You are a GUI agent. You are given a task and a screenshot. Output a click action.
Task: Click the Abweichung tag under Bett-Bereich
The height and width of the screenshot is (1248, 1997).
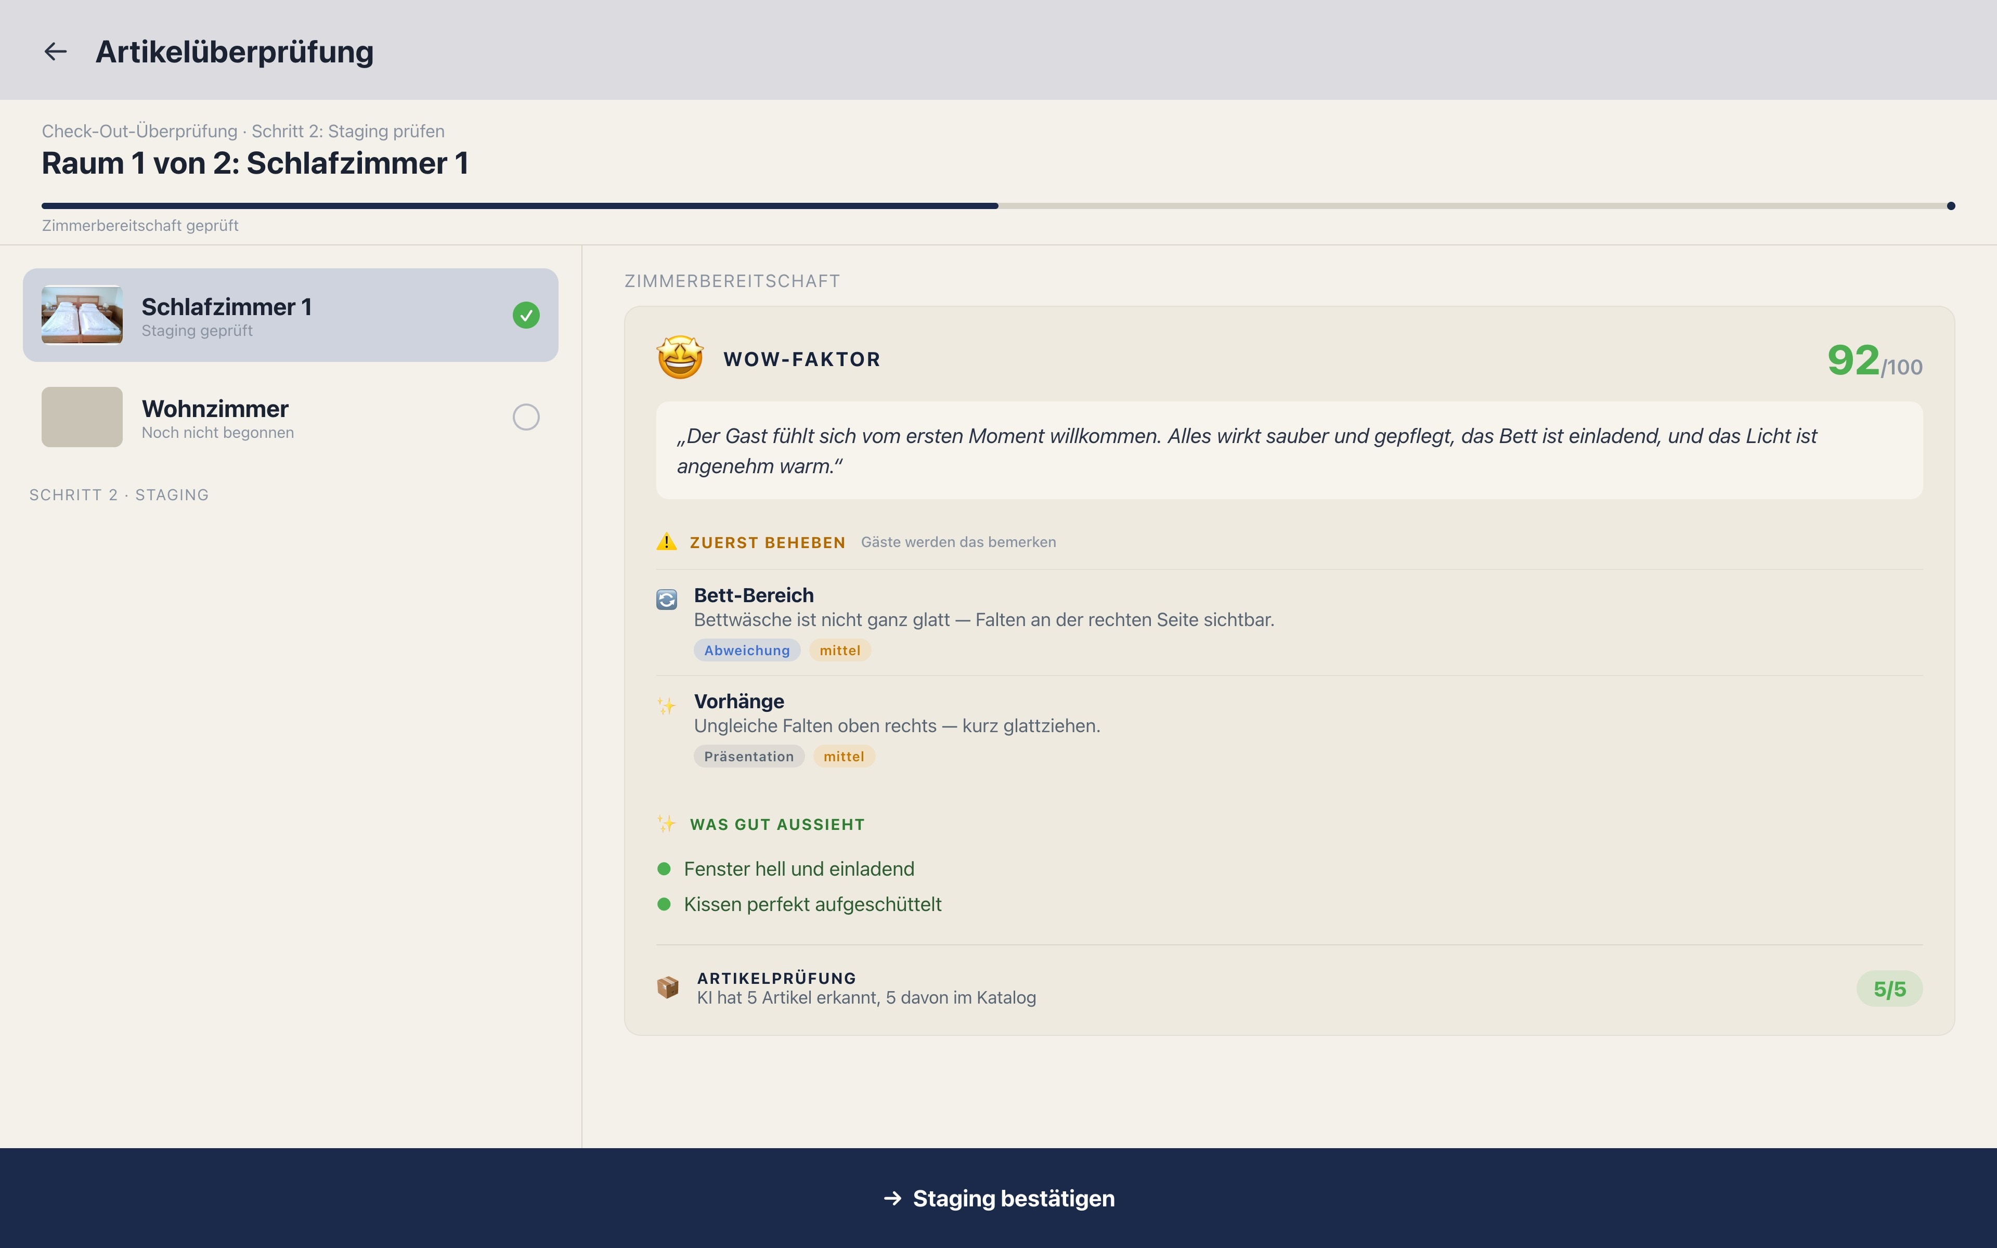pyautogui.click(x=747, y=651)
